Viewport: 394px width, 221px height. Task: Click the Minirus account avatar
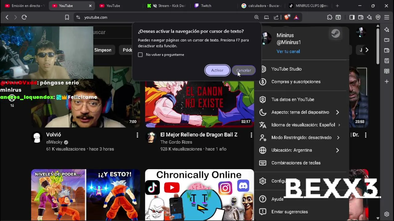pos(266,38)
